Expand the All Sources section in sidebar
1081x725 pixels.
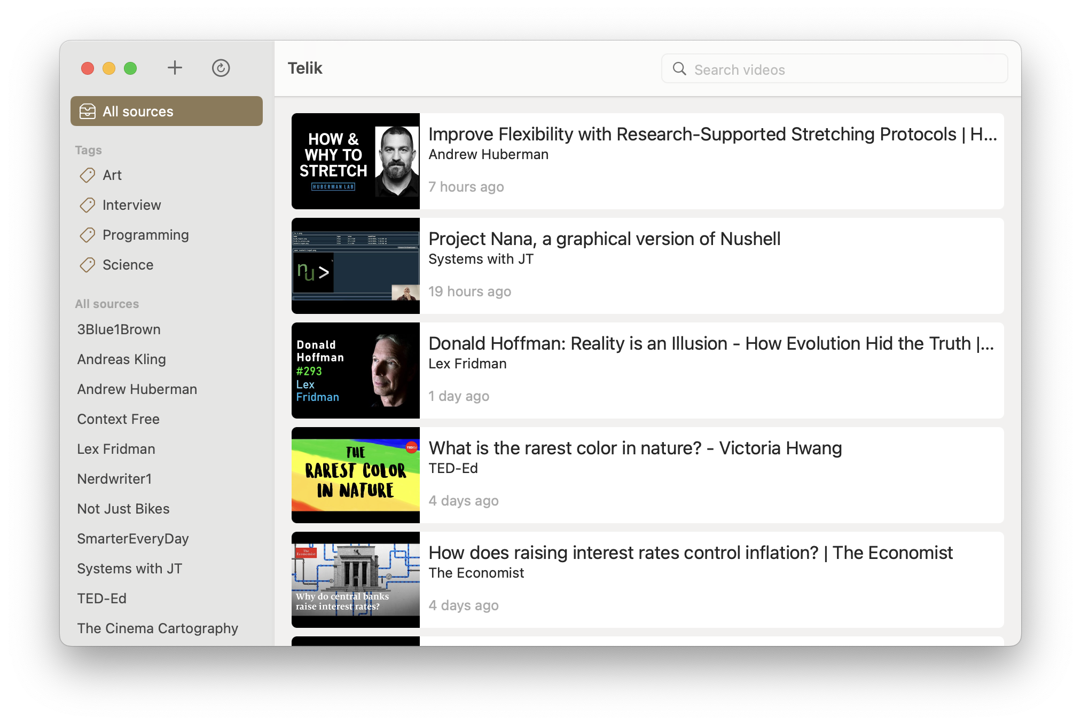[107, 303]
